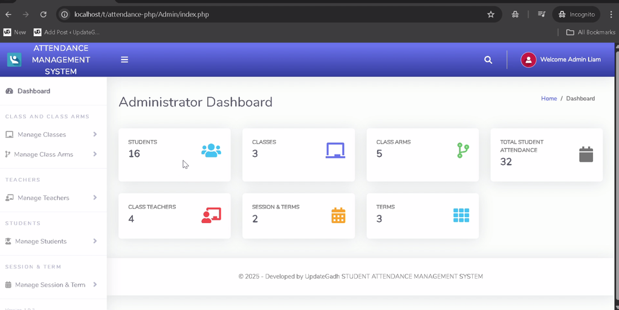Image resolution: width=619 pixels, height=310 pixels.
Task: Click the Manage Students sidebar icon
Action: [x=8, y=241]
